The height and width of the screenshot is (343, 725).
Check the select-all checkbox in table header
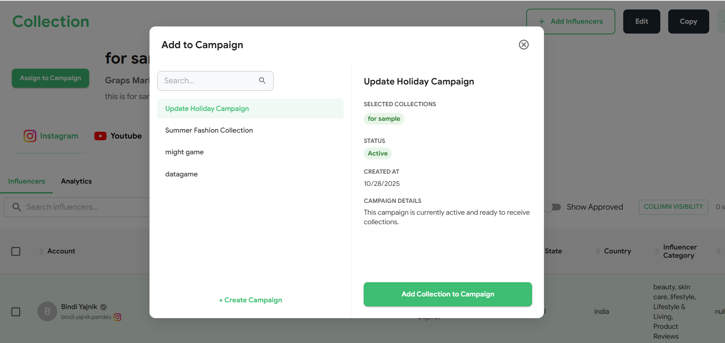(x=16, y=251)
